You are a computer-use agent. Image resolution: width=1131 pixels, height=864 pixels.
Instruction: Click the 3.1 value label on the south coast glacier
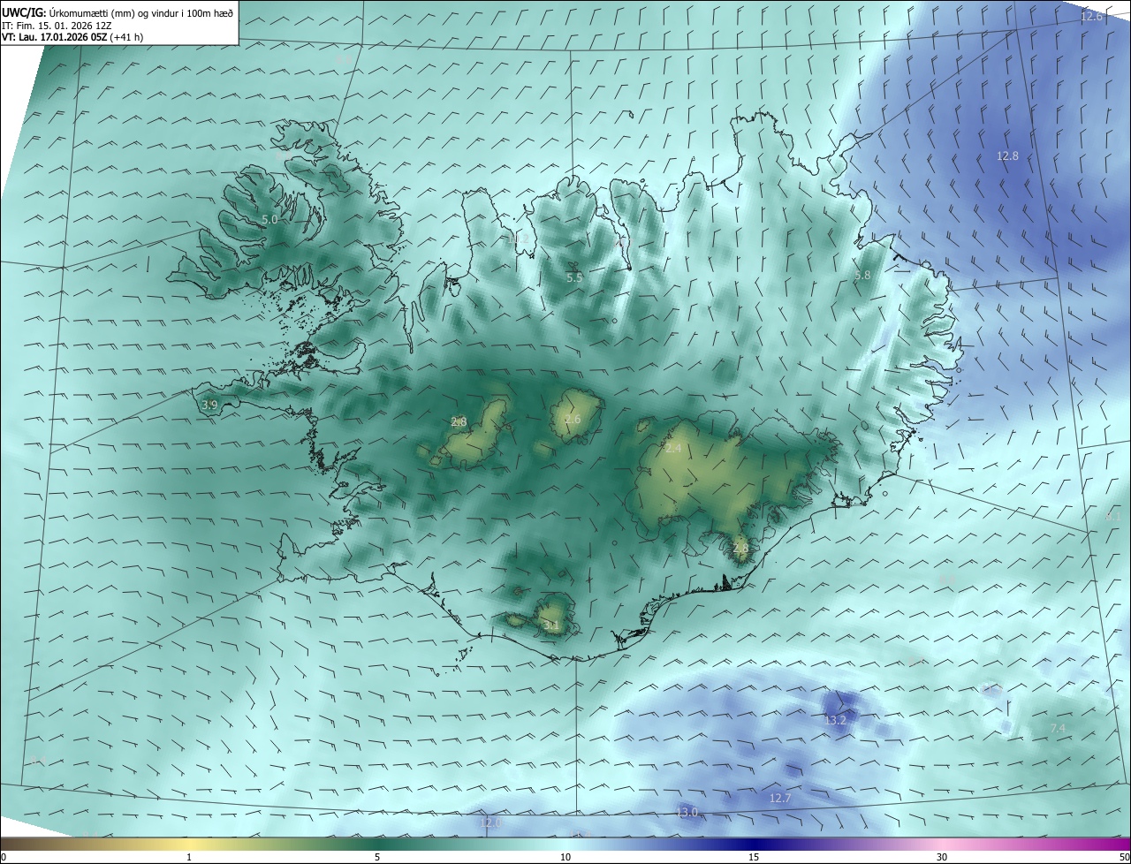pyautogui.click(x=550, y=625)
